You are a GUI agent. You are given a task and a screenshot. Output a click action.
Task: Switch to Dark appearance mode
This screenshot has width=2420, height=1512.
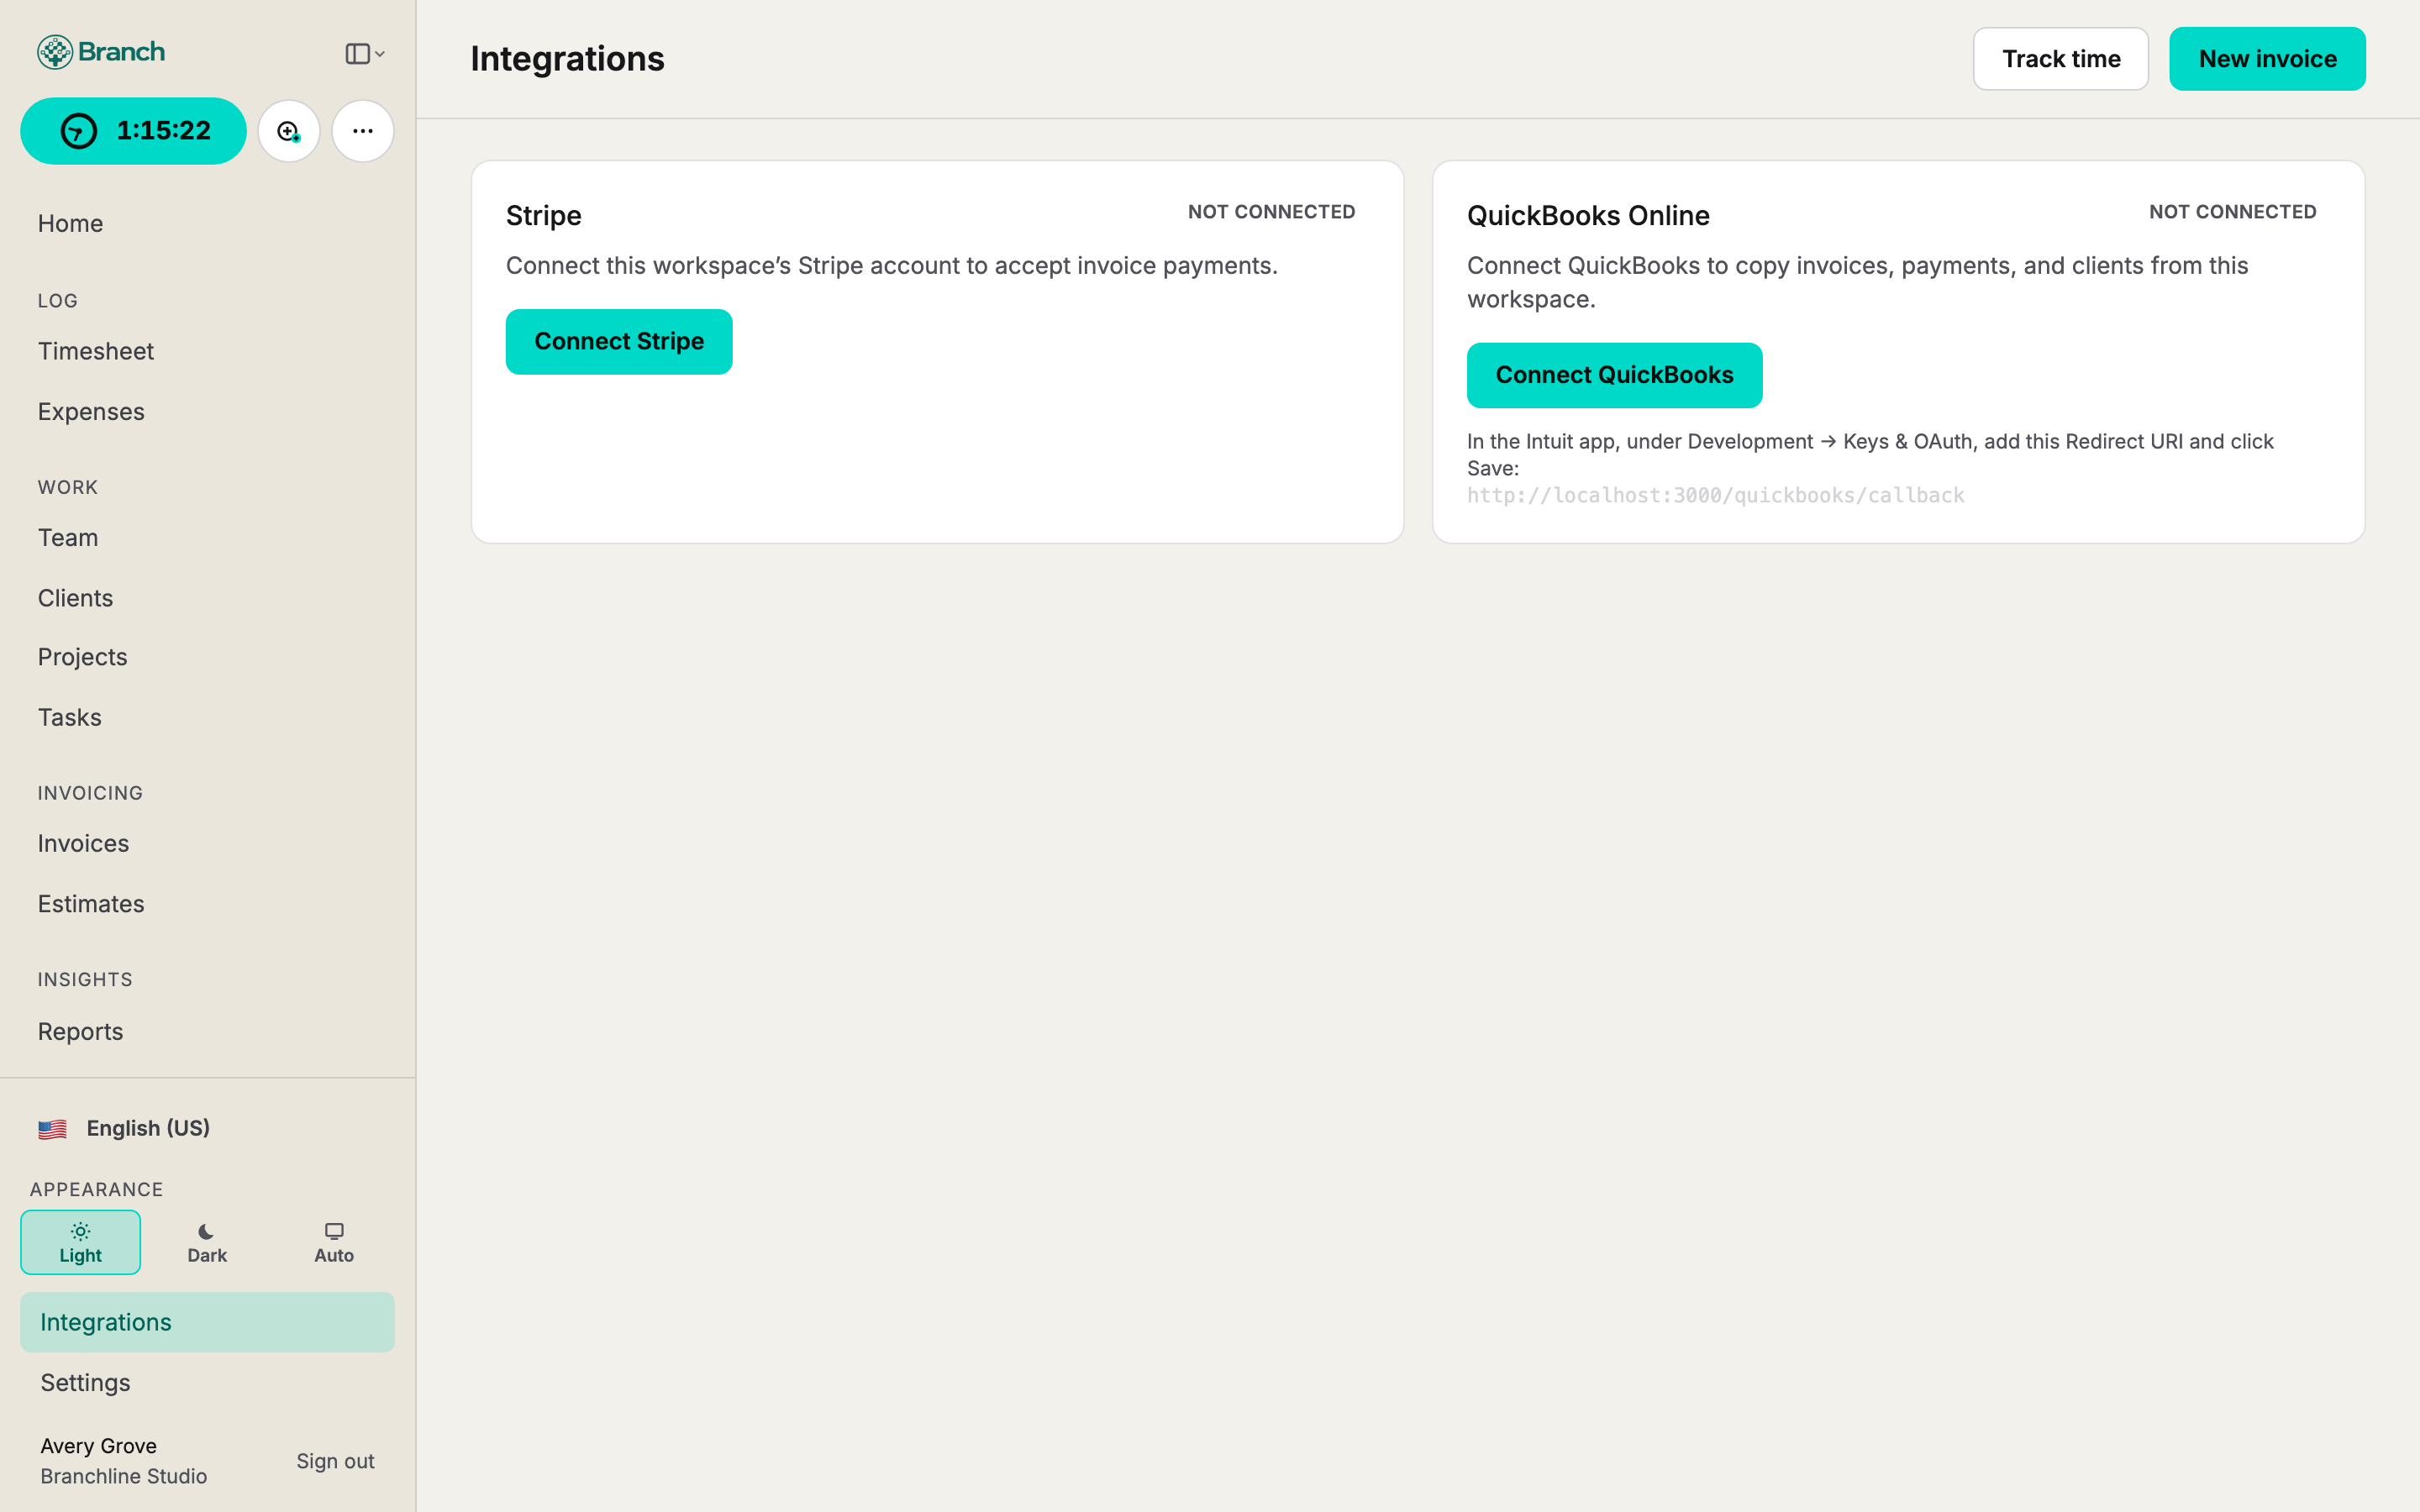pyautogui.click(x=207, y=1242)
